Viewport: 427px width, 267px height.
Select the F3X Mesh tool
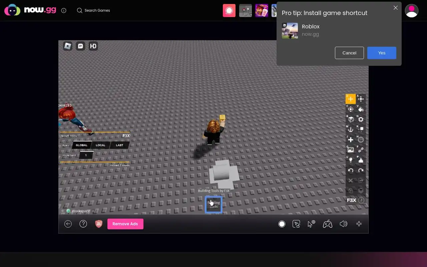pos(361,140)
